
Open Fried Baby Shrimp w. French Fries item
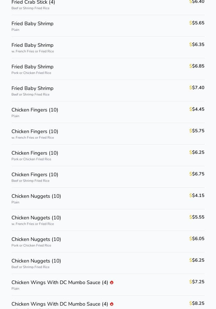pyautogui.click(x=33, y=45)
